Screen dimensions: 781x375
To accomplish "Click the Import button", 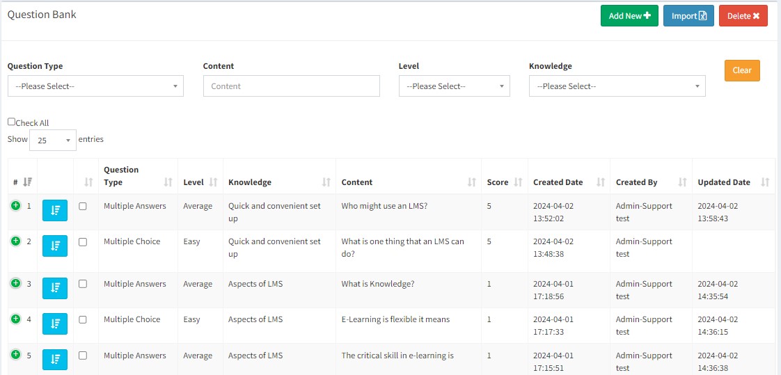I will [688, 16].
